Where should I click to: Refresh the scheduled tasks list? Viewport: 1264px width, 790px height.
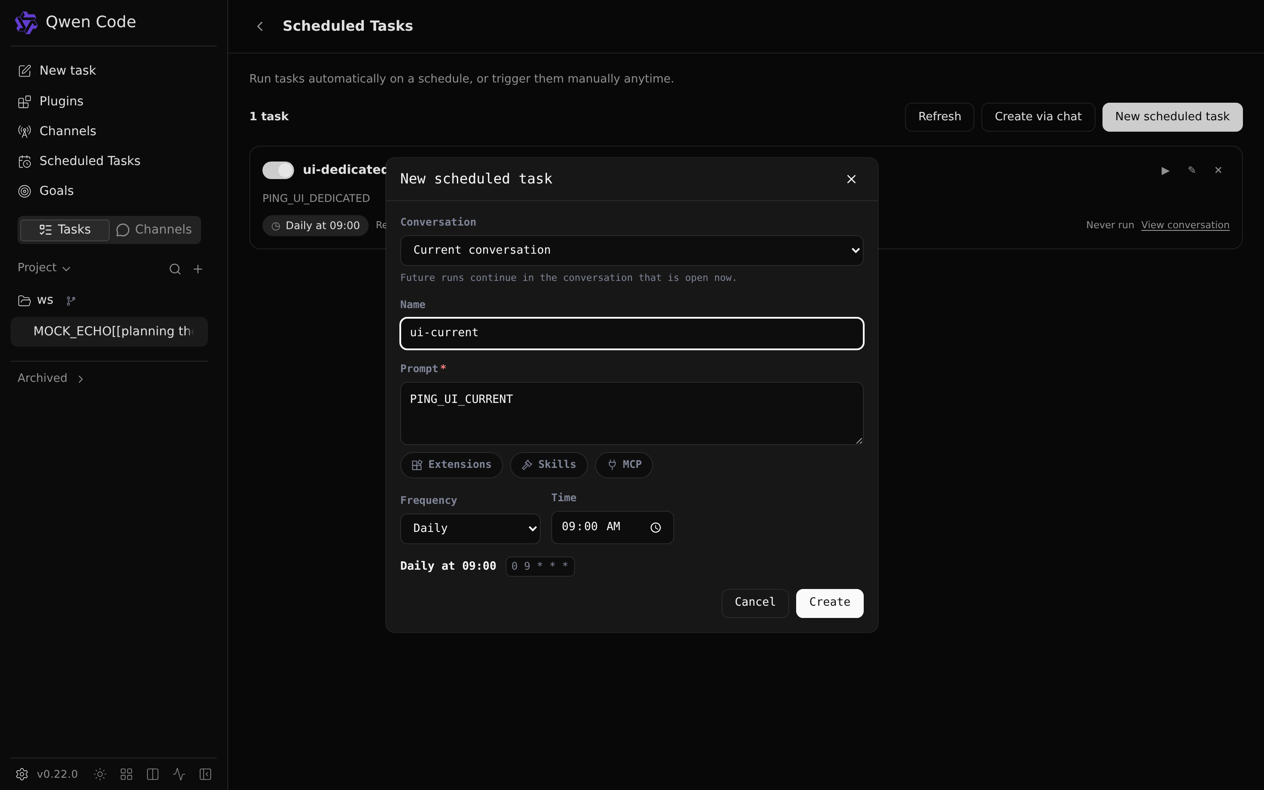tap(939, 117)
